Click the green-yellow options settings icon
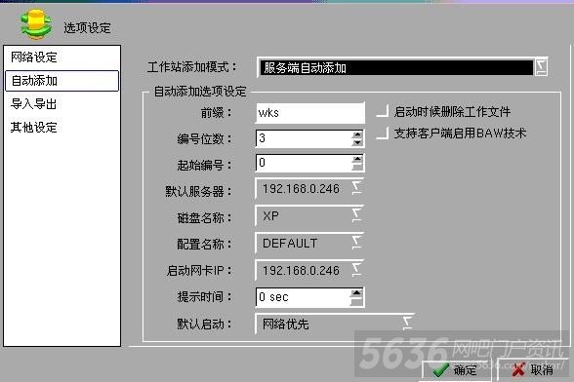The image size is (574, 382). pyautogui.click(x=36, y=24)
